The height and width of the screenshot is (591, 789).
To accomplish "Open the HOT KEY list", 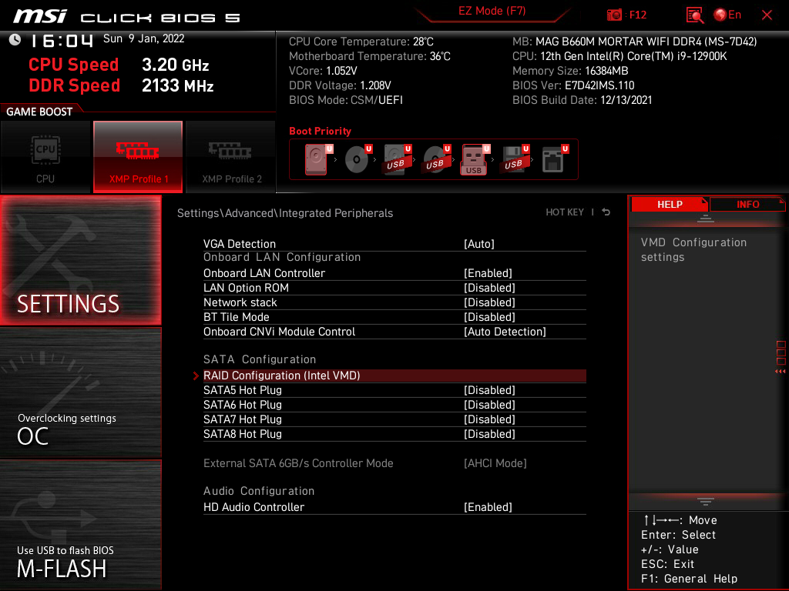I will [x=565, y=212].
